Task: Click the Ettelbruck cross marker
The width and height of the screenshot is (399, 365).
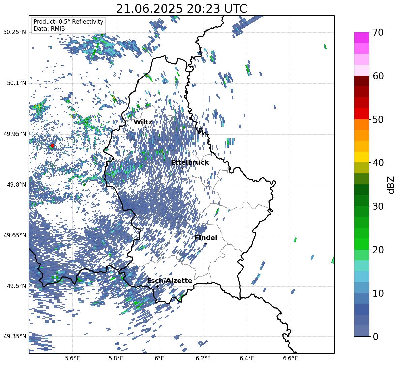Action: (182, 168)
